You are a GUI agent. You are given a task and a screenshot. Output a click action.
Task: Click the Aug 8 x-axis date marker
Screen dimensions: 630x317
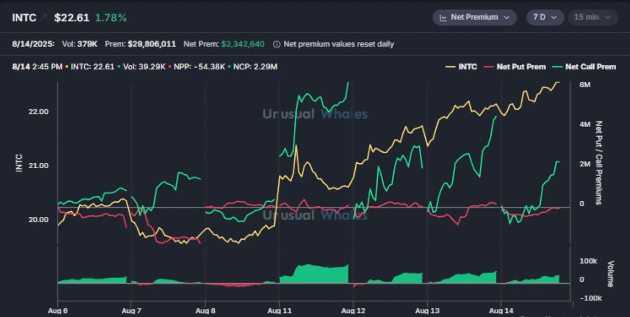coord(206,311)
